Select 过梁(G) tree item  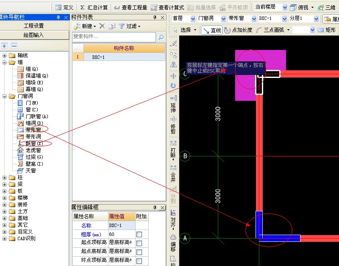[x=34, y=157]
